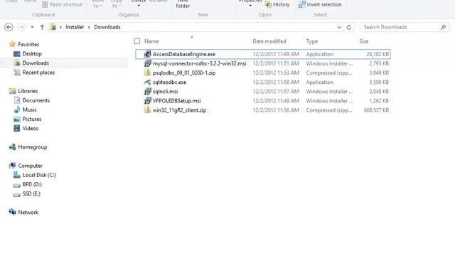Open History in ribbon Open group

[x=277, y=4]
